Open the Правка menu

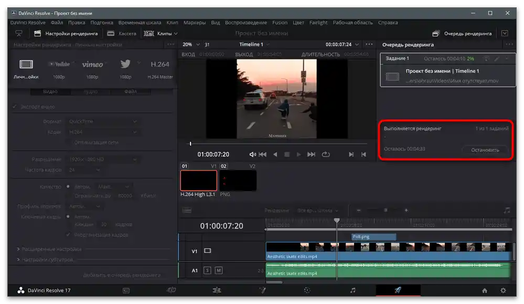click(x=77, y=23)
